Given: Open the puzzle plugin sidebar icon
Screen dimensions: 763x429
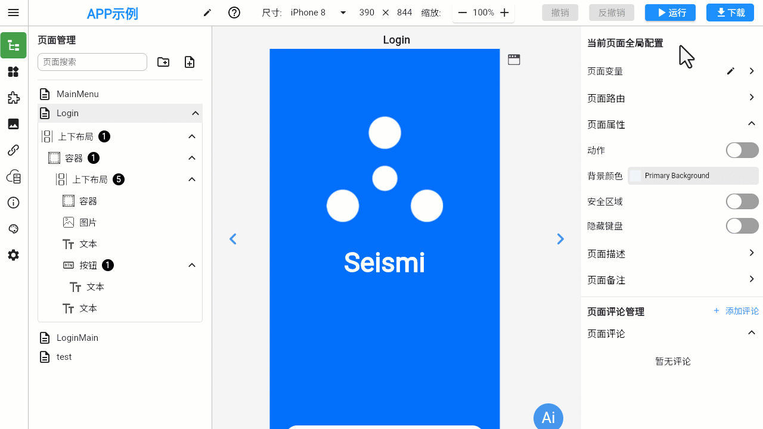Looking at the screenshot, I should 13,98.
